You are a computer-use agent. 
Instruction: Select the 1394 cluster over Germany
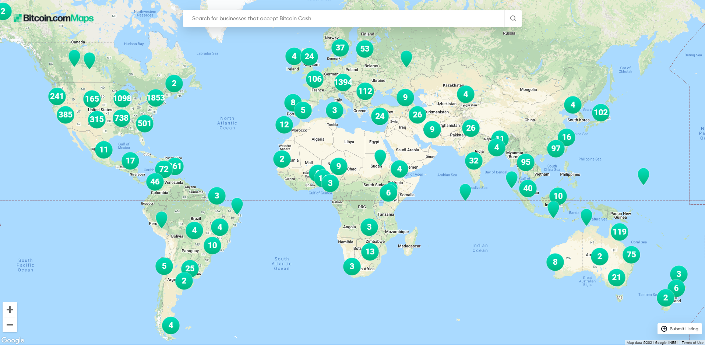coord(343,82)
